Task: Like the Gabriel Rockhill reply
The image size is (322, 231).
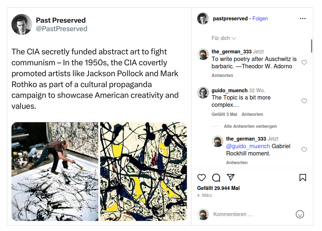Action: coord(304,150)
